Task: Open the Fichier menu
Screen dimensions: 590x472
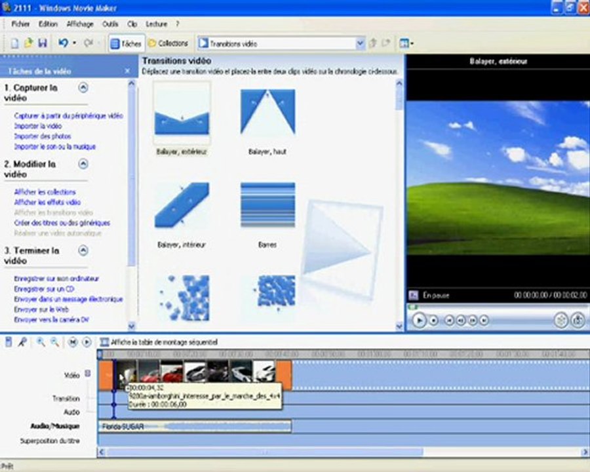Action: click(20, 24)
